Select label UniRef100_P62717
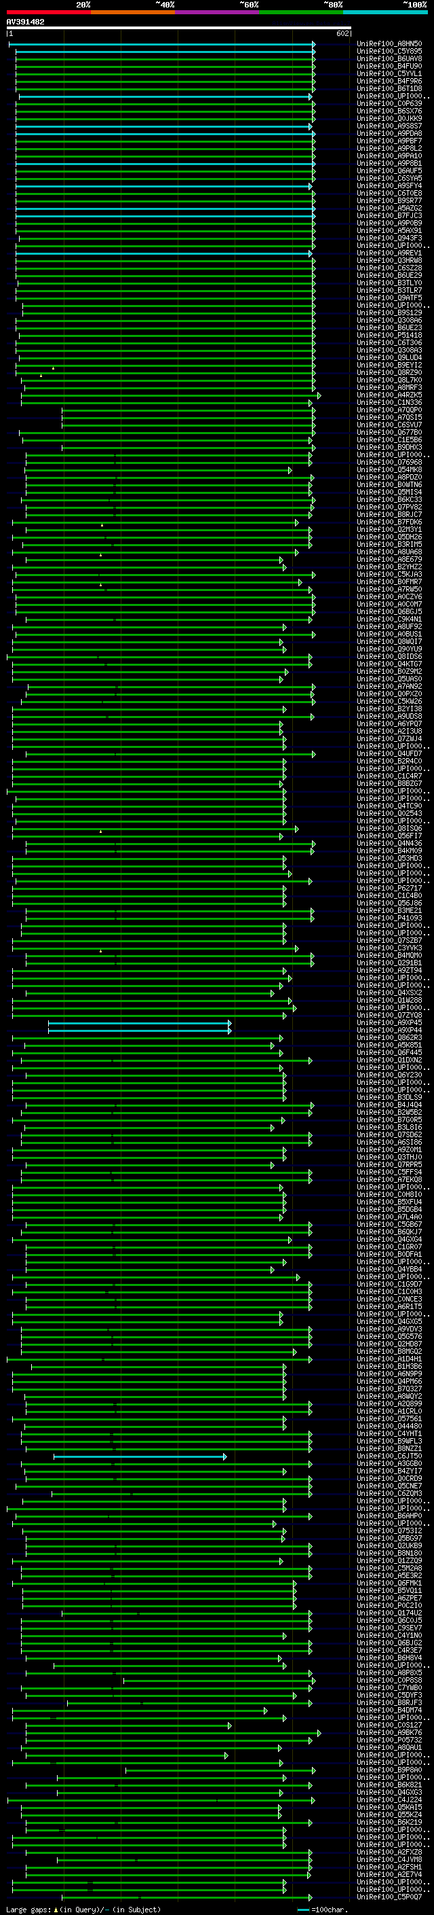The image size is (434, 1915). (389, 889)
